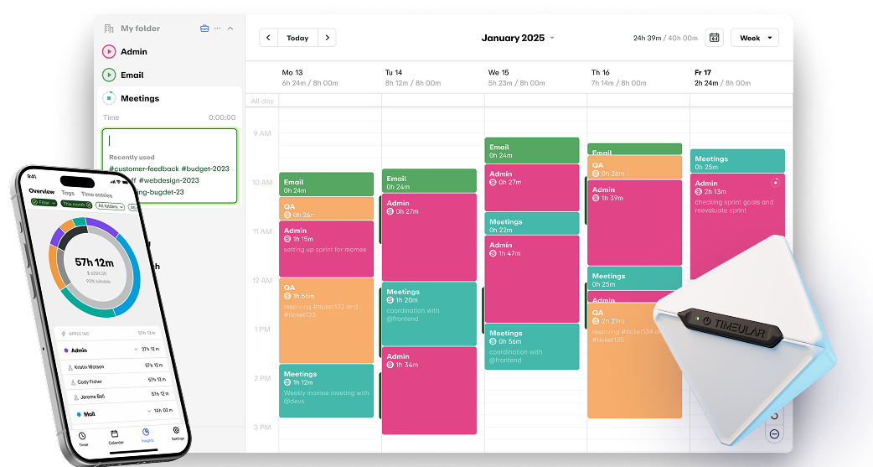This screenshot has width=873, height=467.
Task: Select the #customer-feedback tag suggestion
Action: [x=144, y=169]
